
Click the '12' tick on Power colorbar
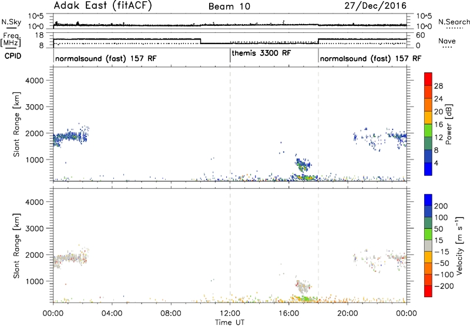438,137
